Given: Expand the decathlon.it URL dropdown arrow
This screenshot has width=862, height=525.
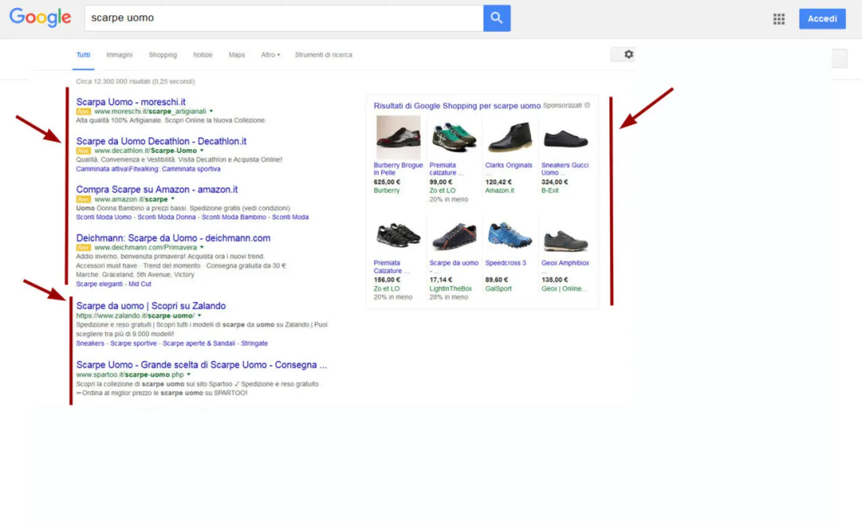Looking at the screenshot, I should (202, 151).
